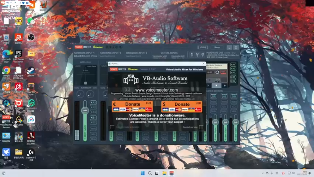The height and width of the screenshot is (177, 314).
Task: Open www.voicemeeter.com link in About dialog
Action: click(x=156, y=90)
